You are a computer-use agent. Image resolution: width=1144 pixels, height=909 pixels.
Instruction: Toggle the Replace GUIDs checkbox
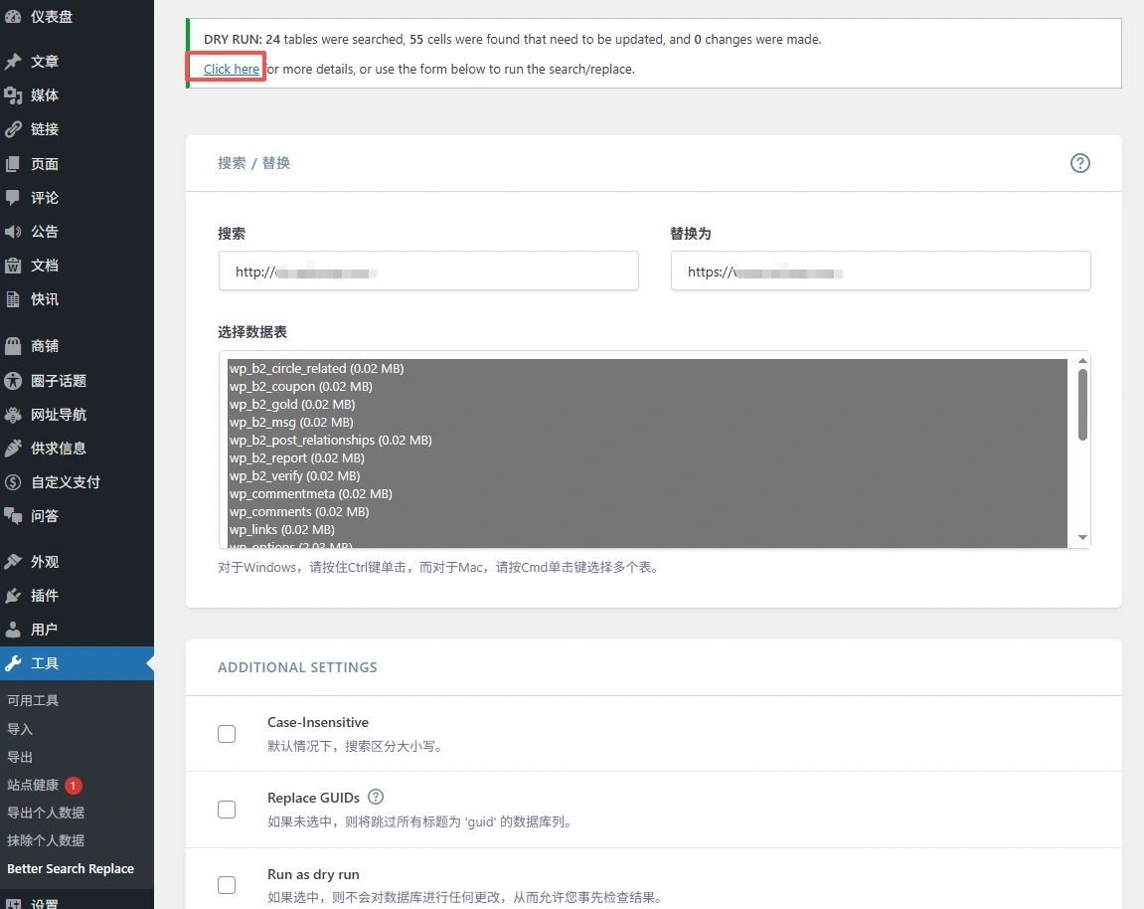click(x=227, y=810)
